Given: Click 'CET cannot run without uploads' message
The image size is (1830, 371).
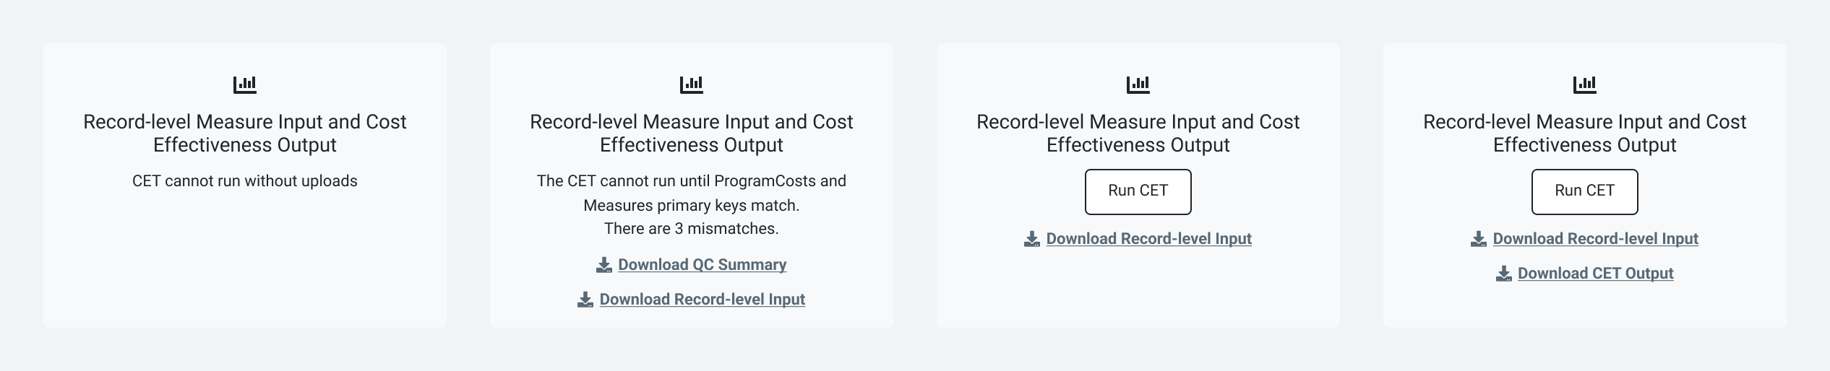Looking at the screenshot, I should coord(245,181).
